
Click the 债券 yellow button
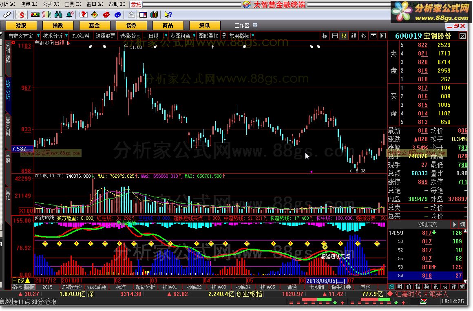click(x=131, y=25)
